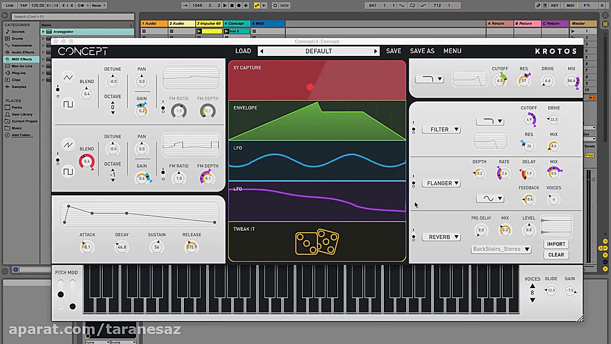The width and height of the screenshot is (611, 344).
Task: Select oscillator 2 square waveform icon
Action: pyautogui.click(x=68, y=172)
